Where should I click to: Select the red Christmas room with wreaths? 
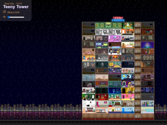tap(148, 52)
